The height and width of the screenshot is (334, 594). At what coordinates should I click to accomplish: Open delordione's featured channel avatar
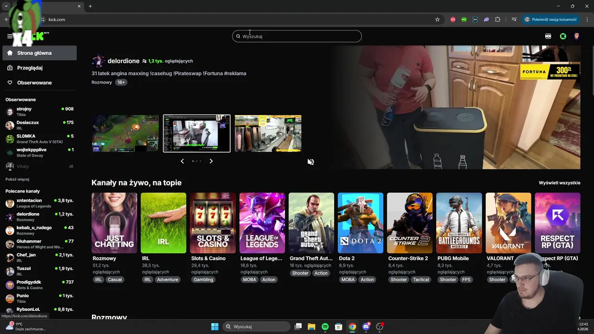pos(98,61)
